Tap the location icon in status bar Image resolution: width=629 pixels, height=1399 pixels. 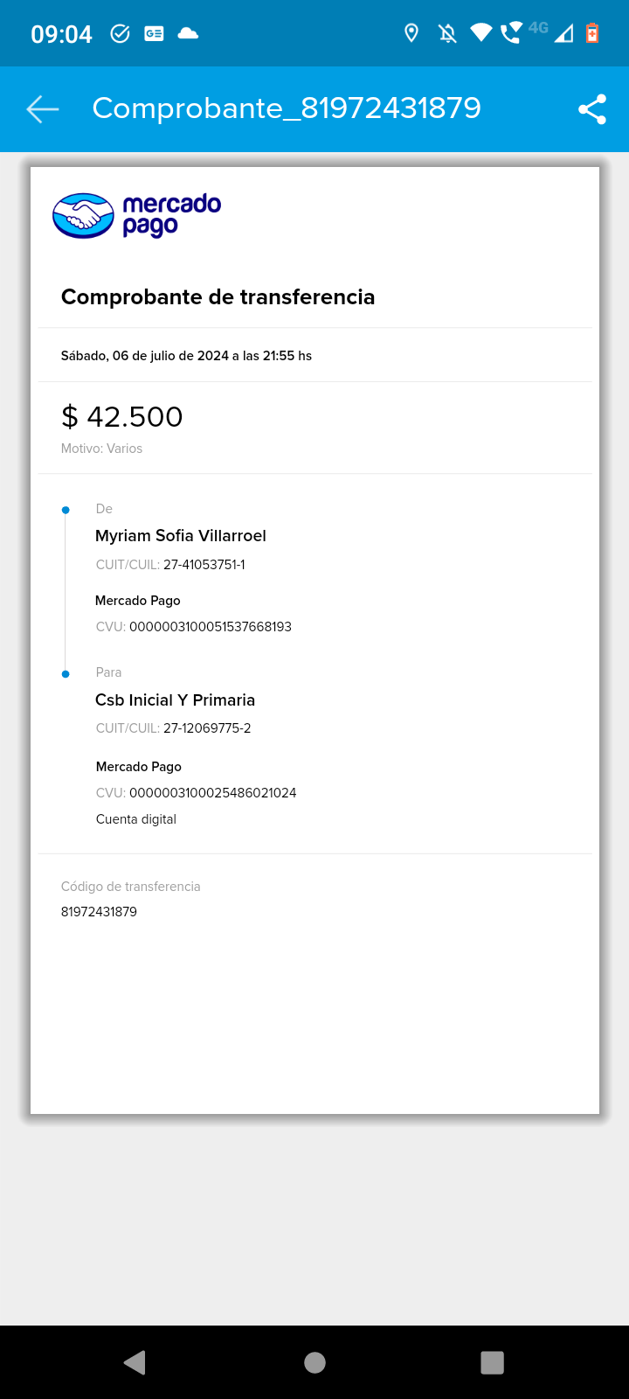pyautogui.click(x=411, y=33)
